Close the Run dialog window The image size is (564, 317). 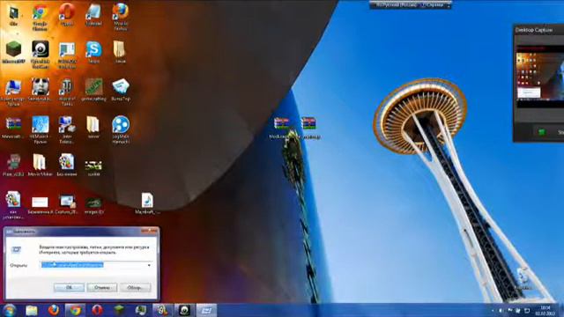[x=150, y=231]
